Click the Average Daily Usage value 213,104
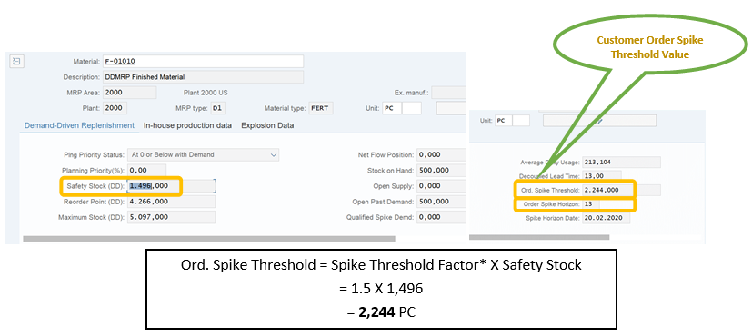The image size is (752, 336). tap(622, 163)
